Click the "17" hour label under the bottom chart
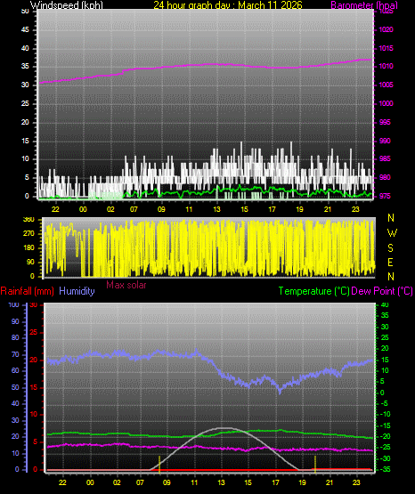Screen dimensions: 415x494 pyautogui.click(x=275, y=482)
